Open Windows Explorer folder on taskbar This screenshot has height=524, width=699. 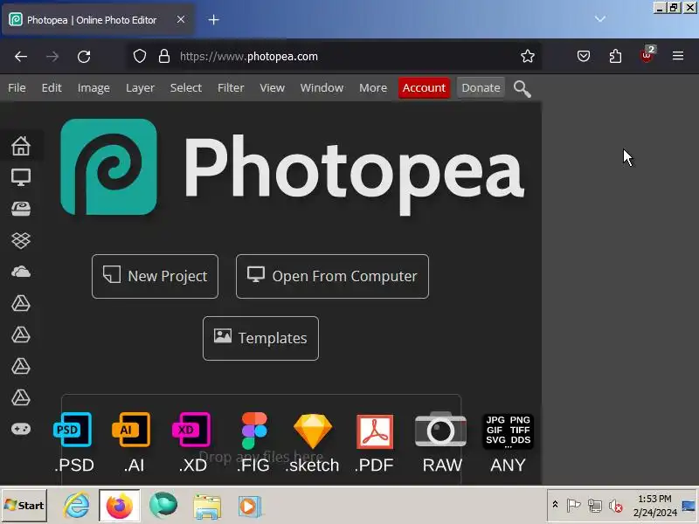pos(207,507)
